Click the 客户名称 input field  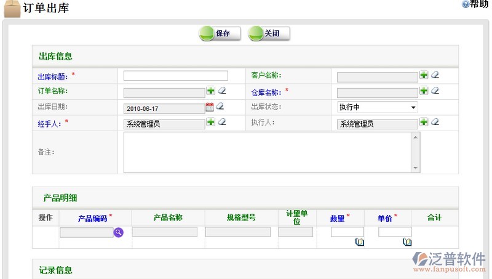[x=378, y=77]
